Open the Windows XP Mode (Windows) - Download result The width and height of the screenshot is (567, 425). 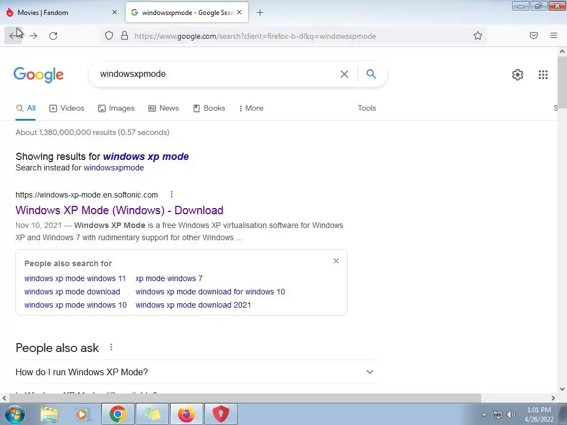(x=120, y=210)
